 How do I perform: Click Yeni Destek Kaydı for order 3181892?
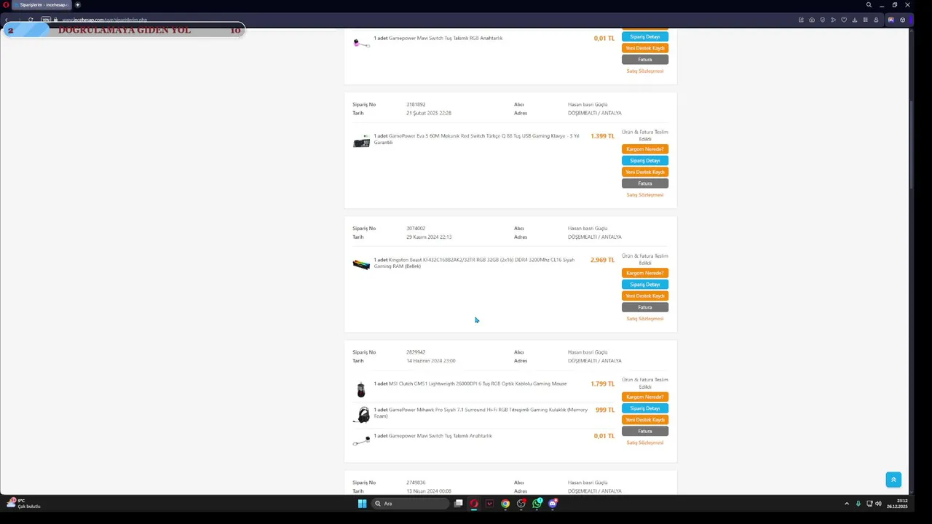[645, 172]
